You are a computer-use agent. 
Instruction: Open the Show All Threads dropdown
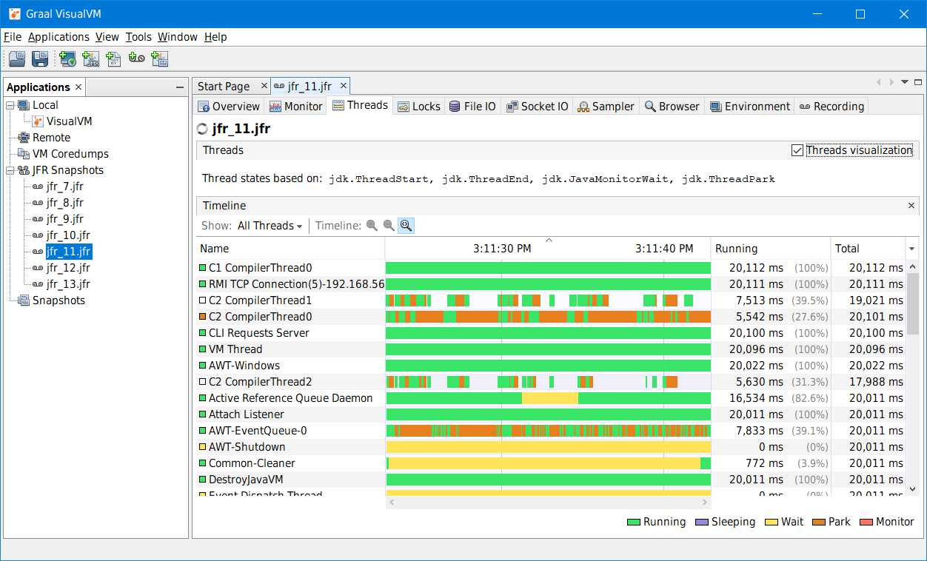(x=270, y=226)
